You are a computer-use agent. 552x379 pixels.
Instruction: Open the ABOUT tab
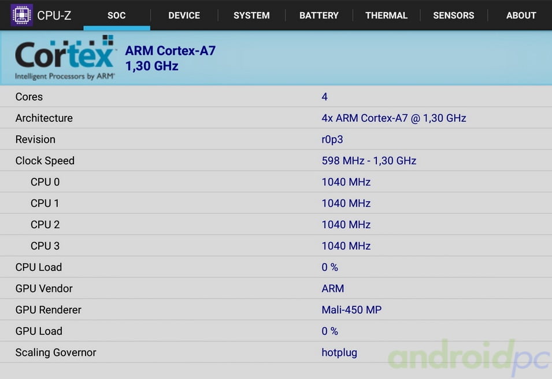tap(521, 16)
